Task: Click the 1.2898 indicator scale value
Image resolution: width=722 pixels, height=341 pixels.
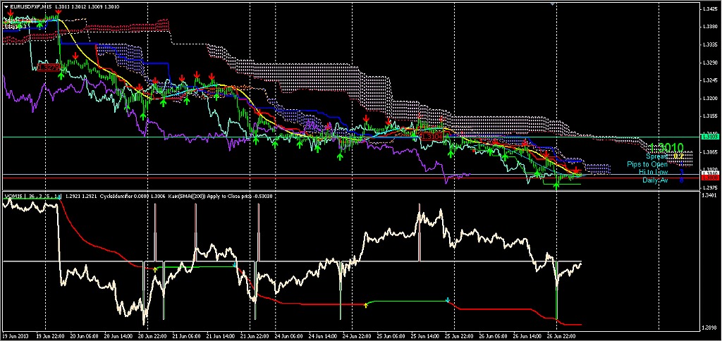Action: [709, 327]
